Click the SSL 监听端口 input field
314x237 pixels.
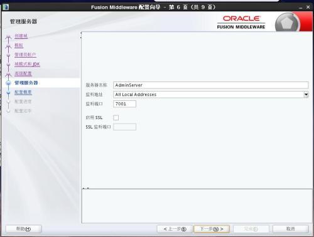[x=124, y=127]
